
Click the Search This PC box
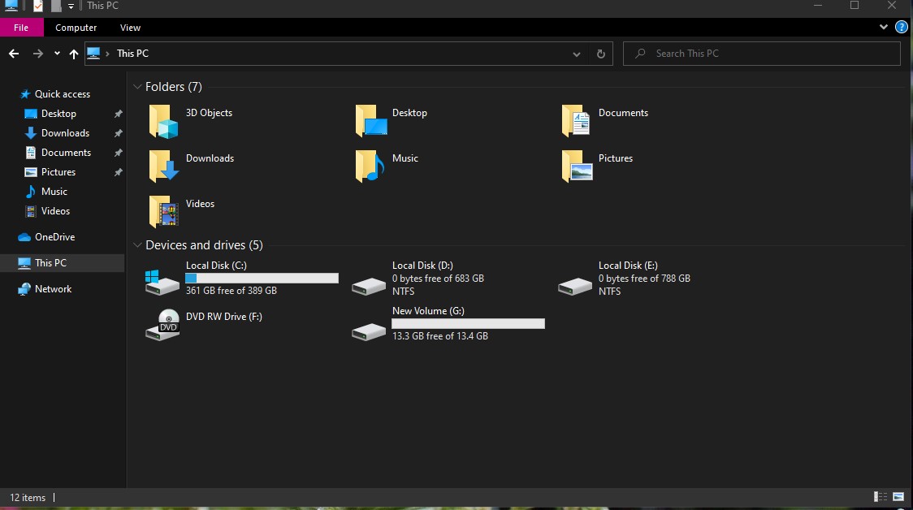coord(762,54)
